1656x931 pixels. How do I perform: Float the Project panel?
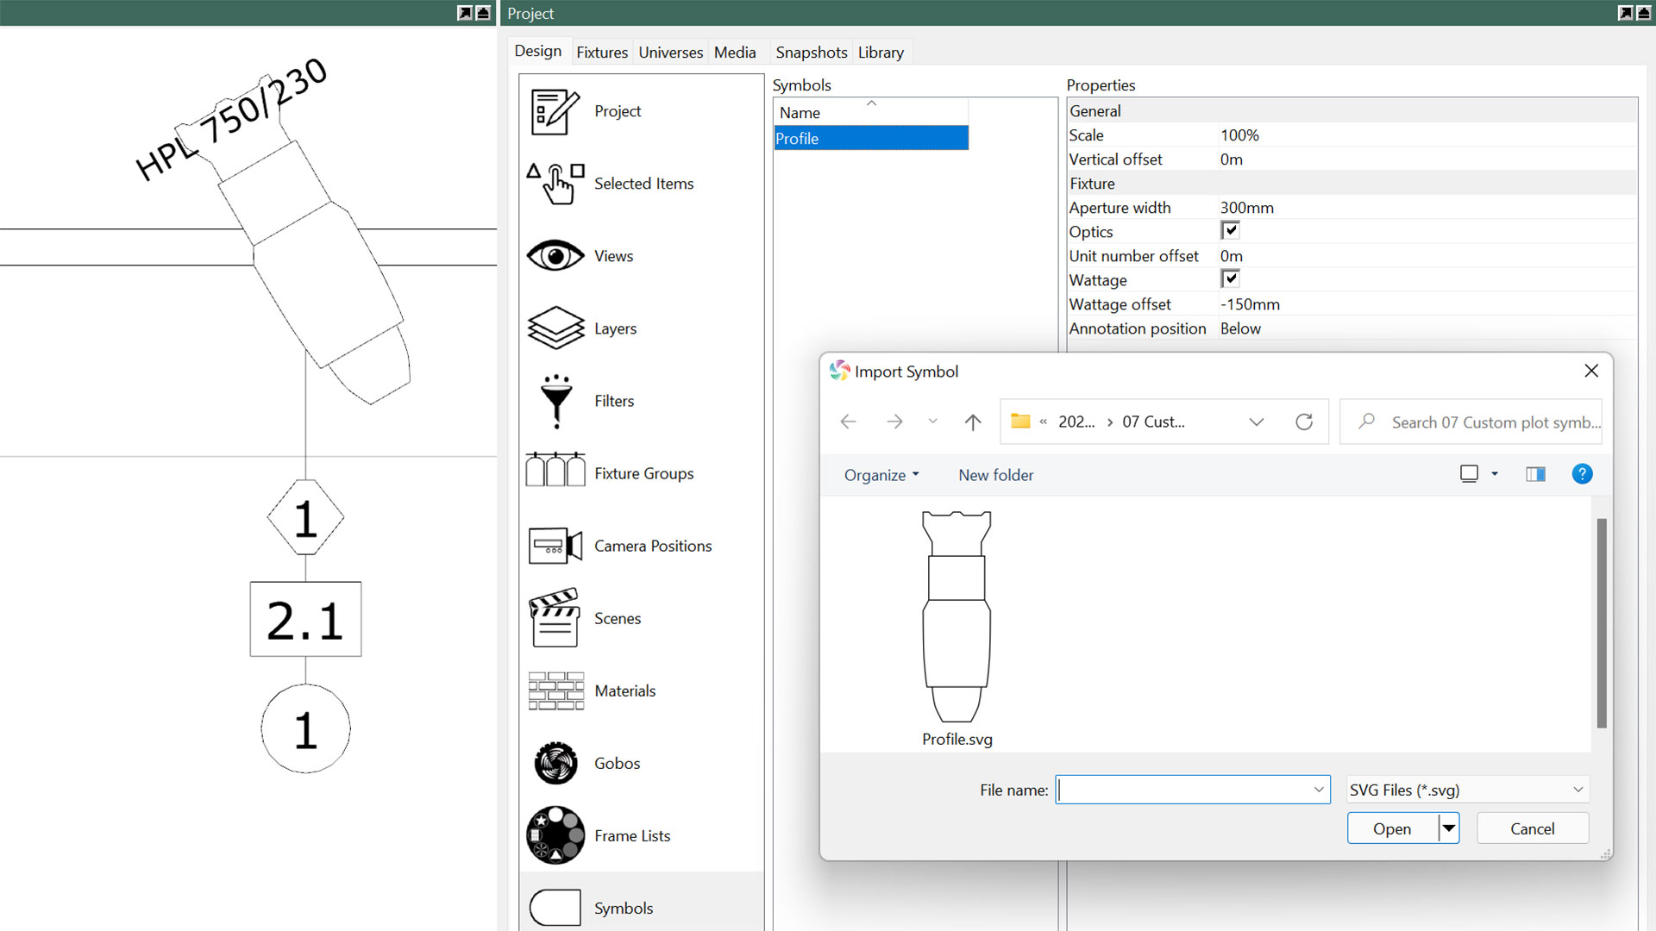(x=1625, y=12)
